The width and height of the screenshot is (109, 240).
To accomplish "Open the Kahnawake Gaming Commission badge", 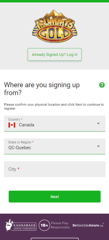I will (x=21, y=225).
